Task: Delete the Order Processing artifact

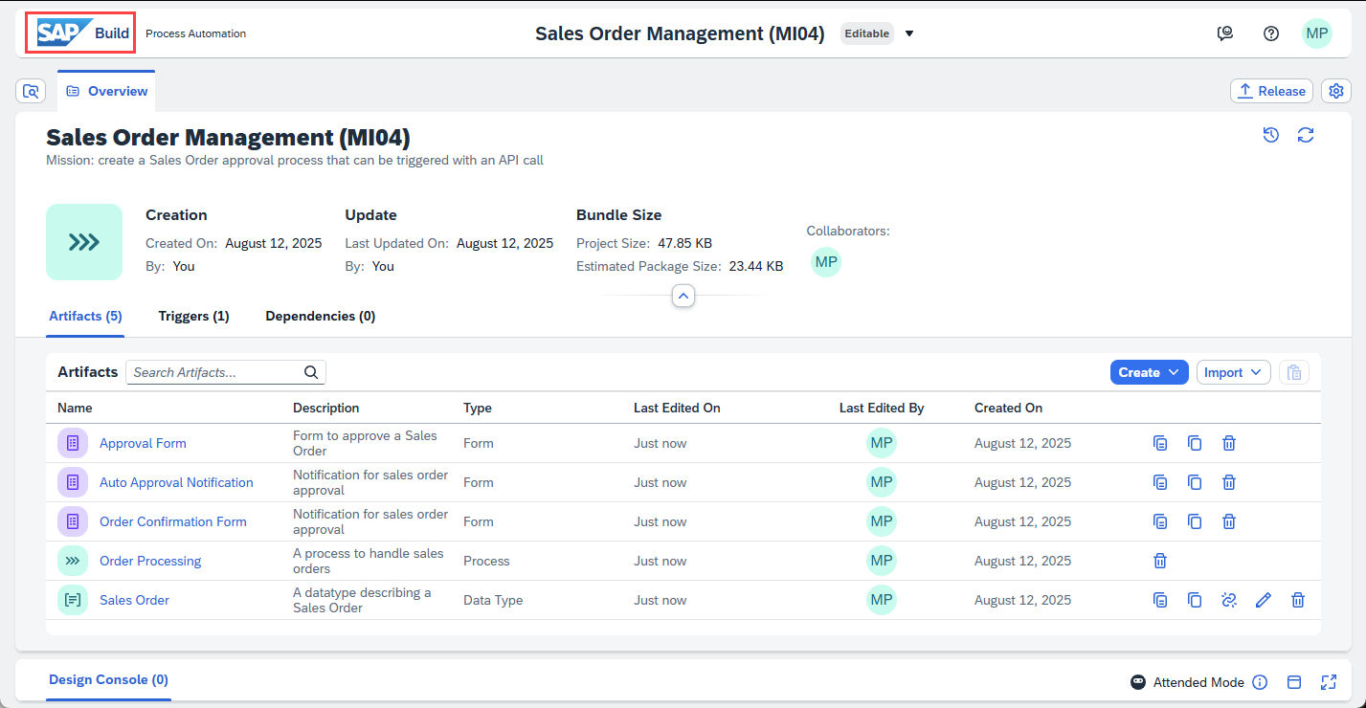Action: [1160, 561]
